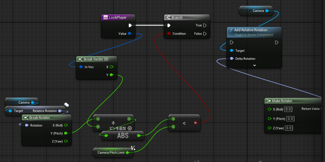The width and height of the screenshot is (325, 162).
Task: Click the Condition pin on Branch node
Action: [x=169, y=33]
